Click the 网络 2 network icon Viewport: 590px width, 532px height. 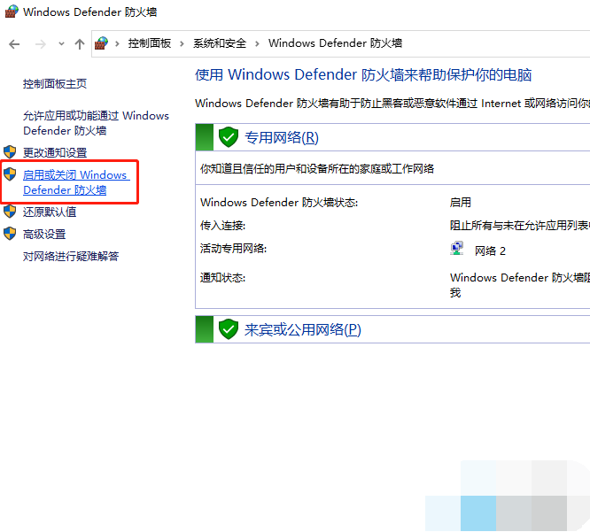(x=457, y=250)
